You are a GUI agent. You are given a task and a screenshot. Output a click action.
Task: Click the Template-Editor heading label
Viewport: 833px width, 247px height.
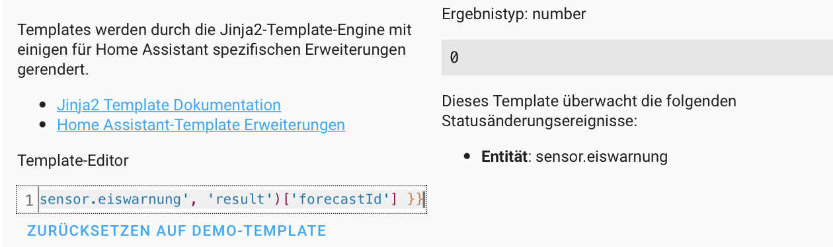tap(73, 160)
